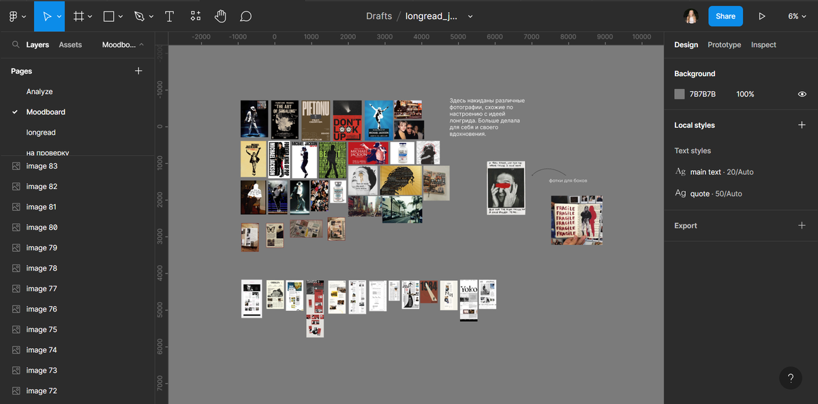Click the background color swatch 7B7B7B
The image size is (818, 404).
[x=680, y=94]
